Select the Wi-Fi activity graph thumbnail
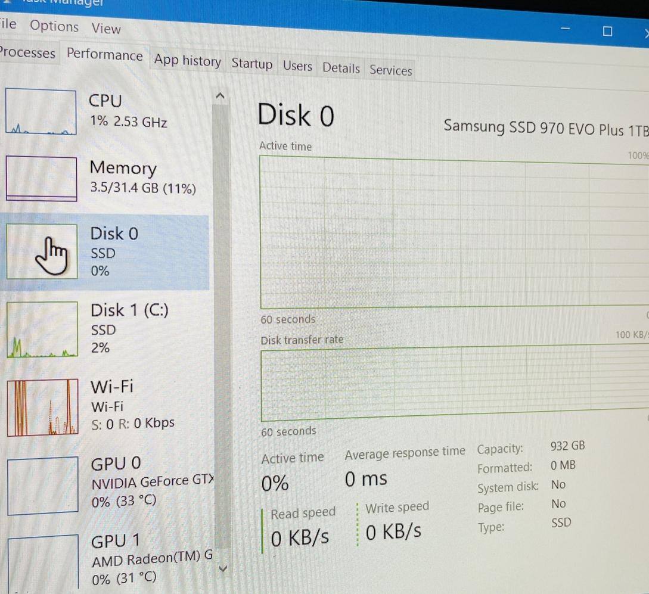 (x=42, y=407)
